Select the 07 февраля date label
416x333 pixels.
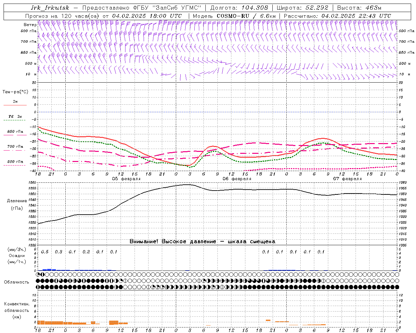click(347, 179)
